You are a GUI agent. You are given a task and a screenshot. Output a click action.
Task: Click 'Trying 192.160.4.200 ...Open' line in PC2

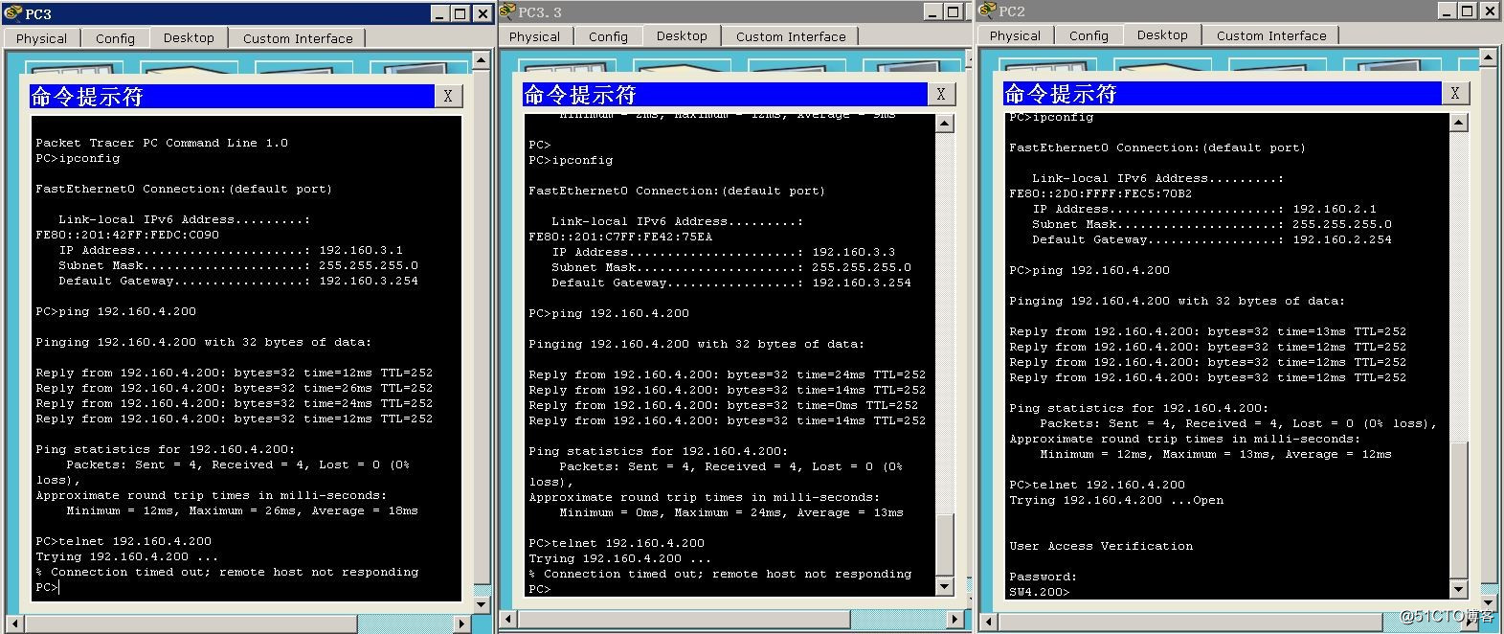click(x=1116, y=500)
